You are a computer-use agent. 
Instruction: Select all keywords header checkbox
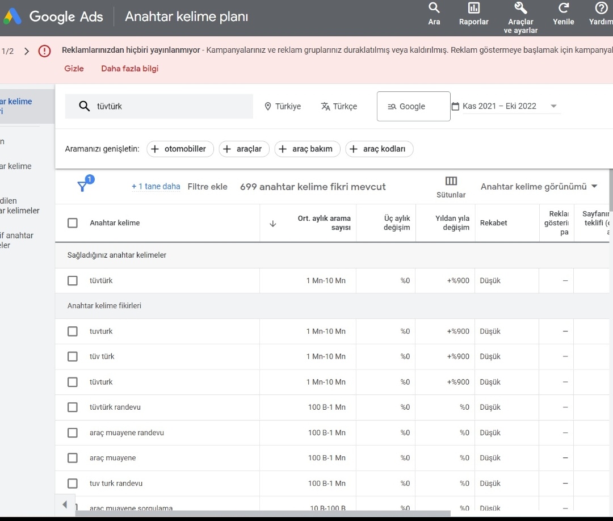[x=72, y=223]
